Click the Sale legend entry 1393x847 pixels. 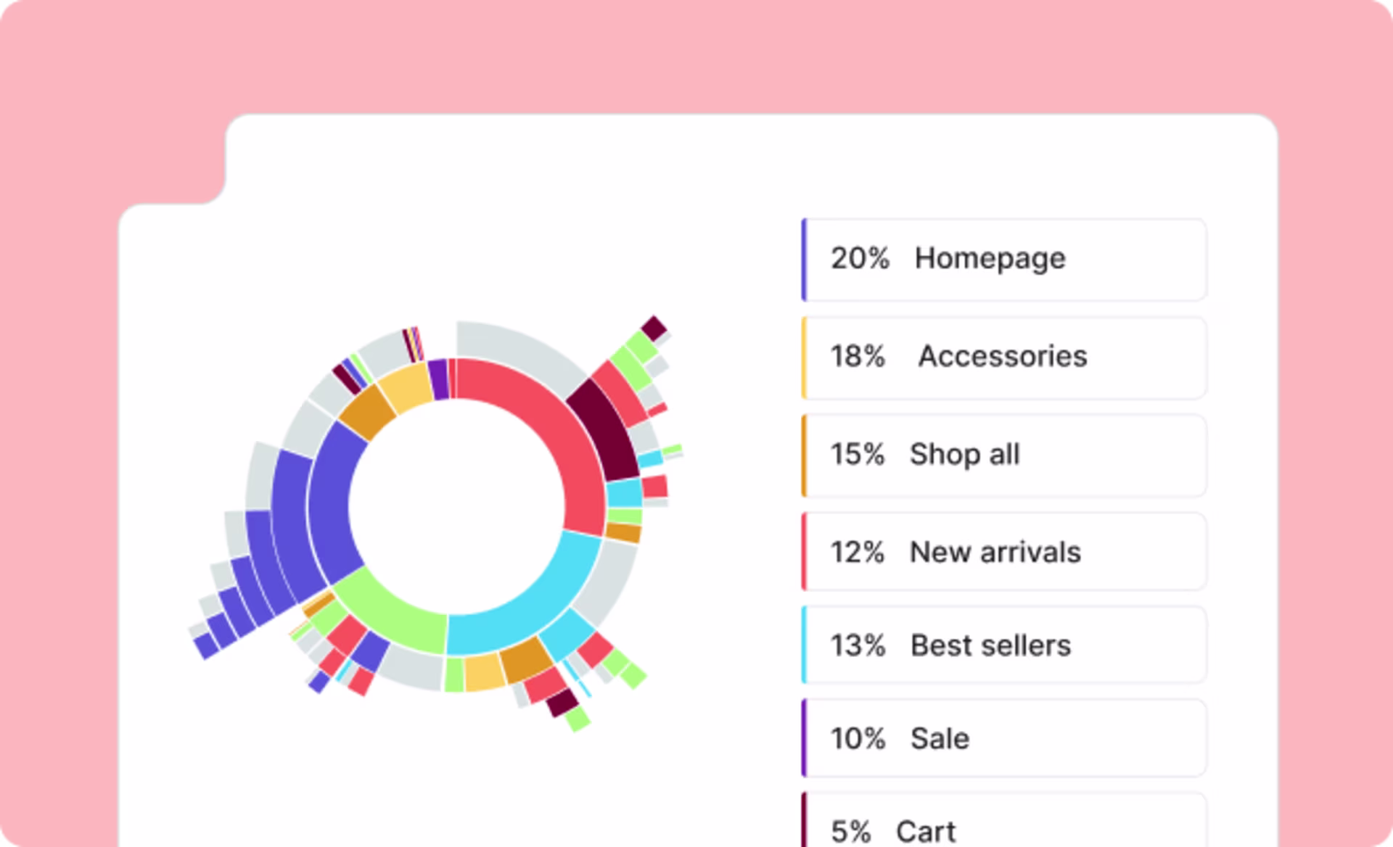[x=1005, y=738]
